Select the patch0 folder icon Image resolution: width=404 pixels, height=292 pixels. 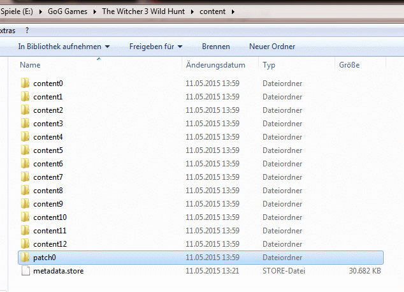click(x=25, y=258)
